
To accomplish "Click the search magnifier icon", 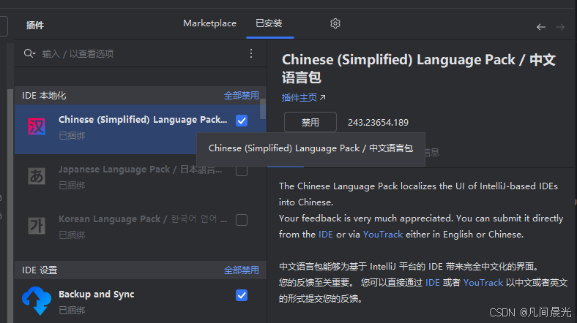I will pyautogui.click(x=29, y=53).
